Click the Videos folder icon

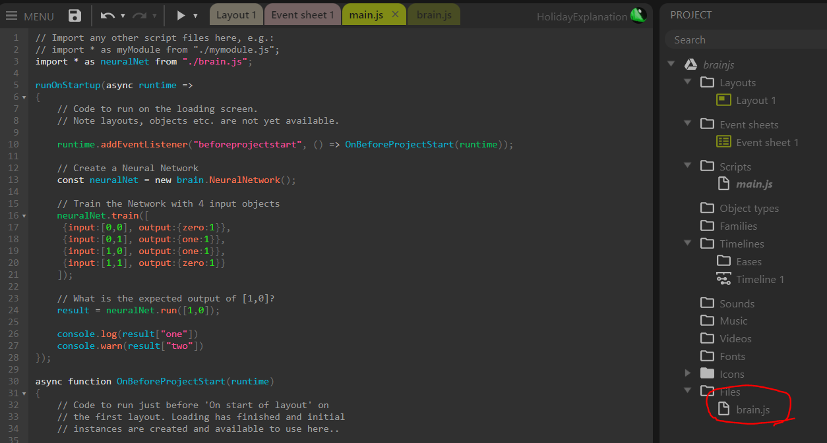tap(708, 338)
